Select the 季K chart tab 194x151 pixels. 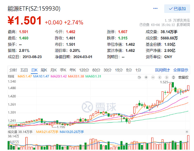[63, 70]
